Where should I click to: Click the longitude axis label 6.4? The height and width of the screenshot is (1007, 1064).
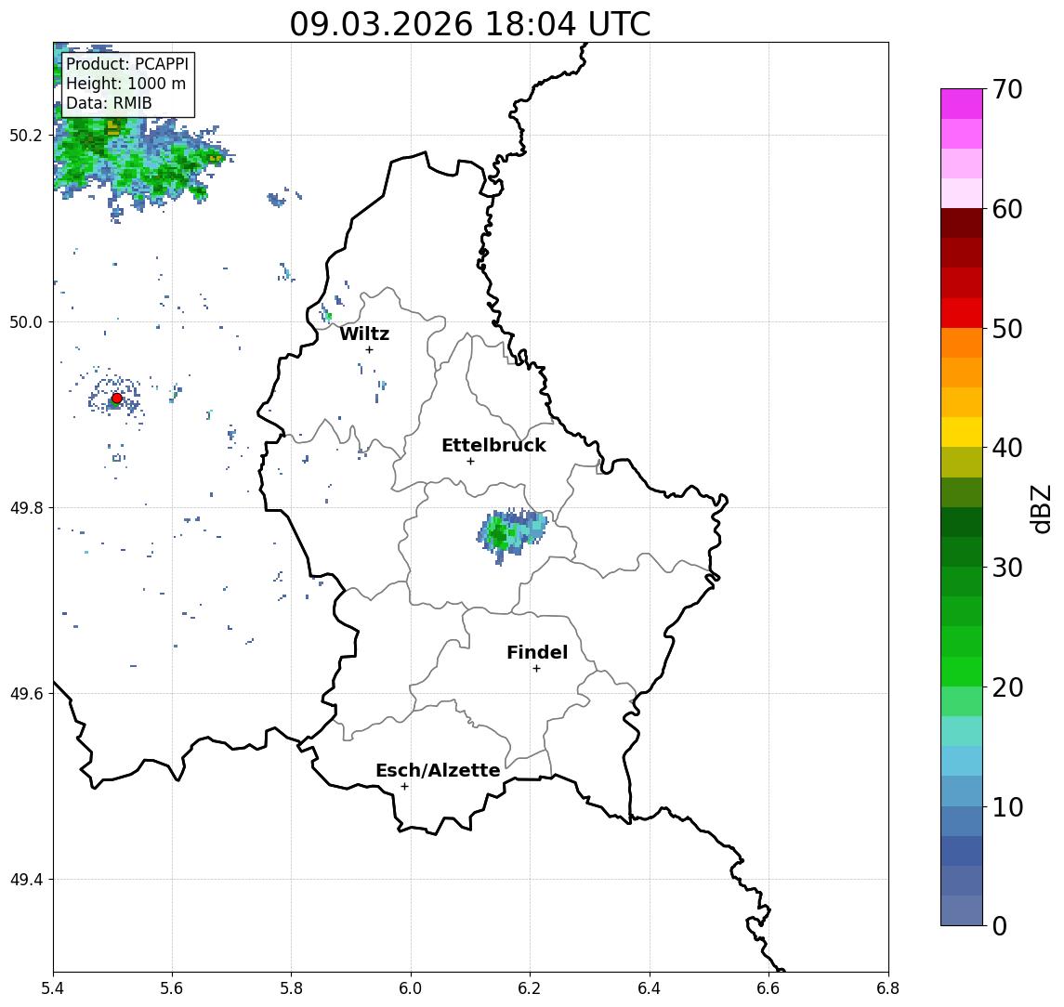pyautogui.click(x=650, y=988)
